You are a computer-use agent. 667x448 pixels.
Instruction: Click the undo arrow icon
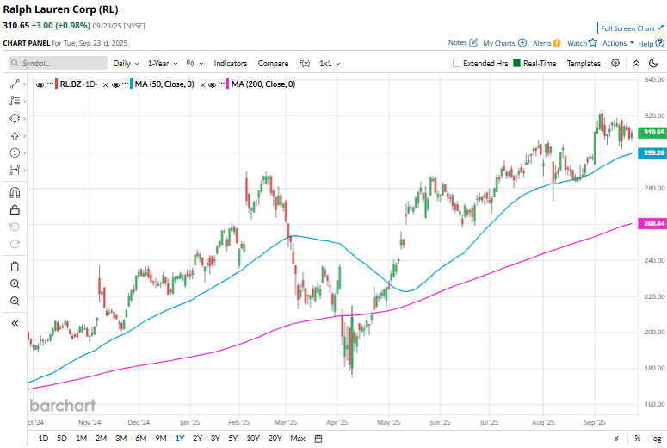[x=15, y=227]
